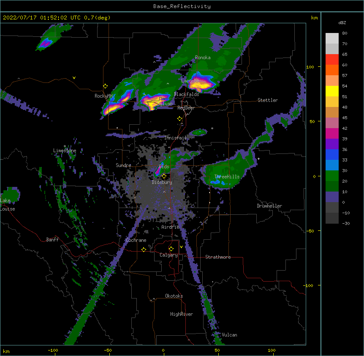This screenshot has height=356, width=364.
Task: Select the yellow diamond marker below Cochrane
Action: pos(144,249)
